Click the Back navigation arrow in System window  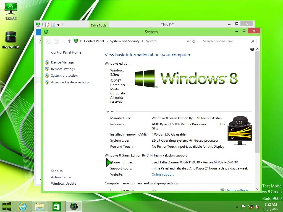click(48, 41)
